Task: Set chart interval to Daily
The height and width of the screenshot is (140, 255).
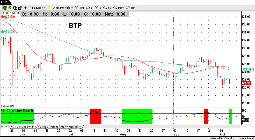Action: [119, 8]
